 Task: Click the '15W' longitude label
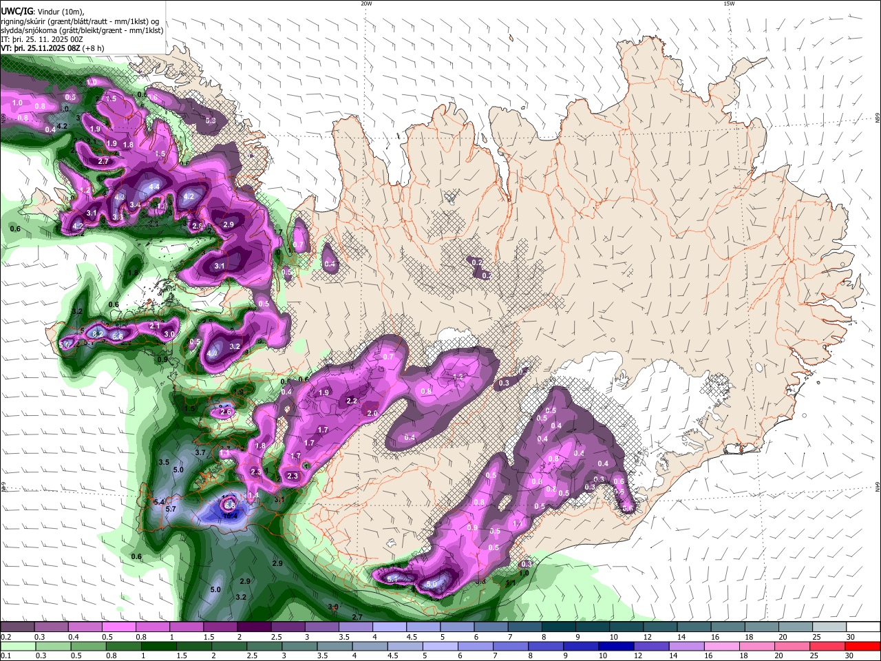pyautogui.click(x=729, y=3)
